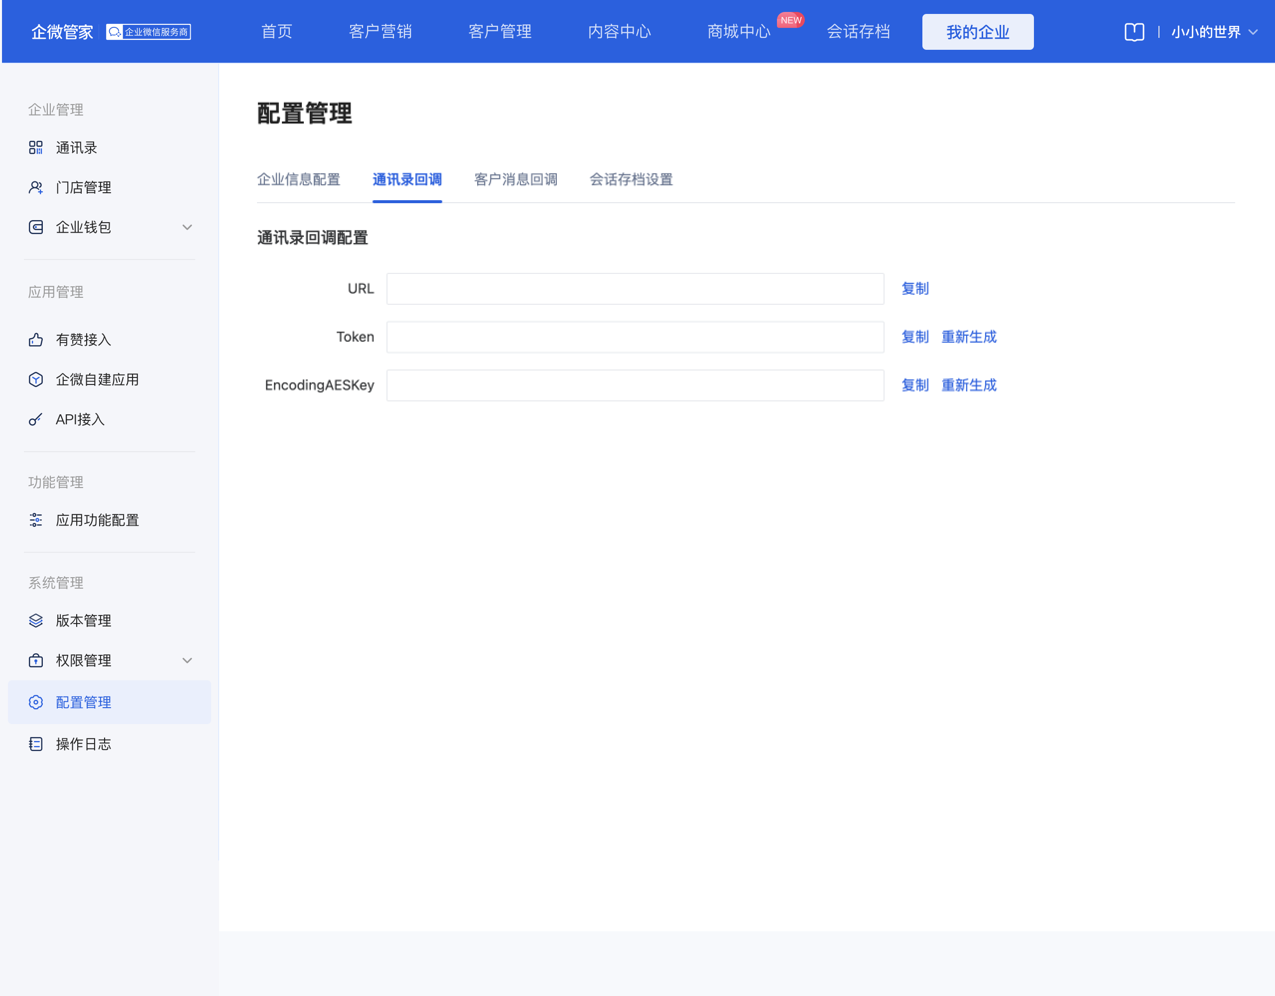Image resolution: width=1275 pixels, height=996 pixels.
Task: Open 内容中心 in top navigation
Action: pos(620,31)
